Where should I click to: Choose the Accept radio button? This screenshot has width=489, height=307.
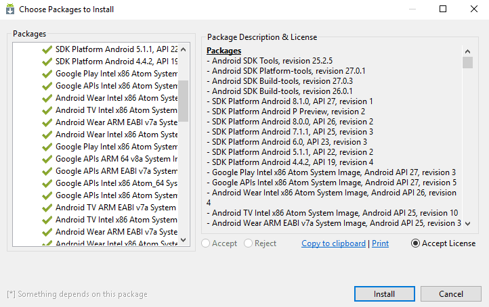(205, 243)
